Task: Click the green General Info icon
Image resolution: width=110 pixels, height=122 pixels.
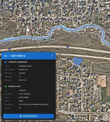Action: [6, 86]
